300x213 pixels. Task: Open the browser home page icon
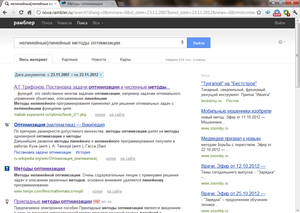click(x=30, y=12)
